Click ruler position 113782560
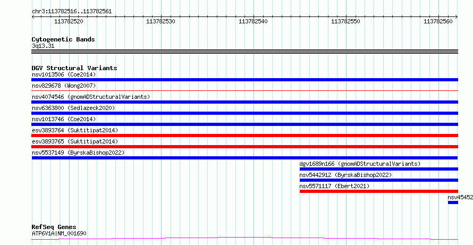The width and height of the screenshot is (473, 245). click(438, 21)
